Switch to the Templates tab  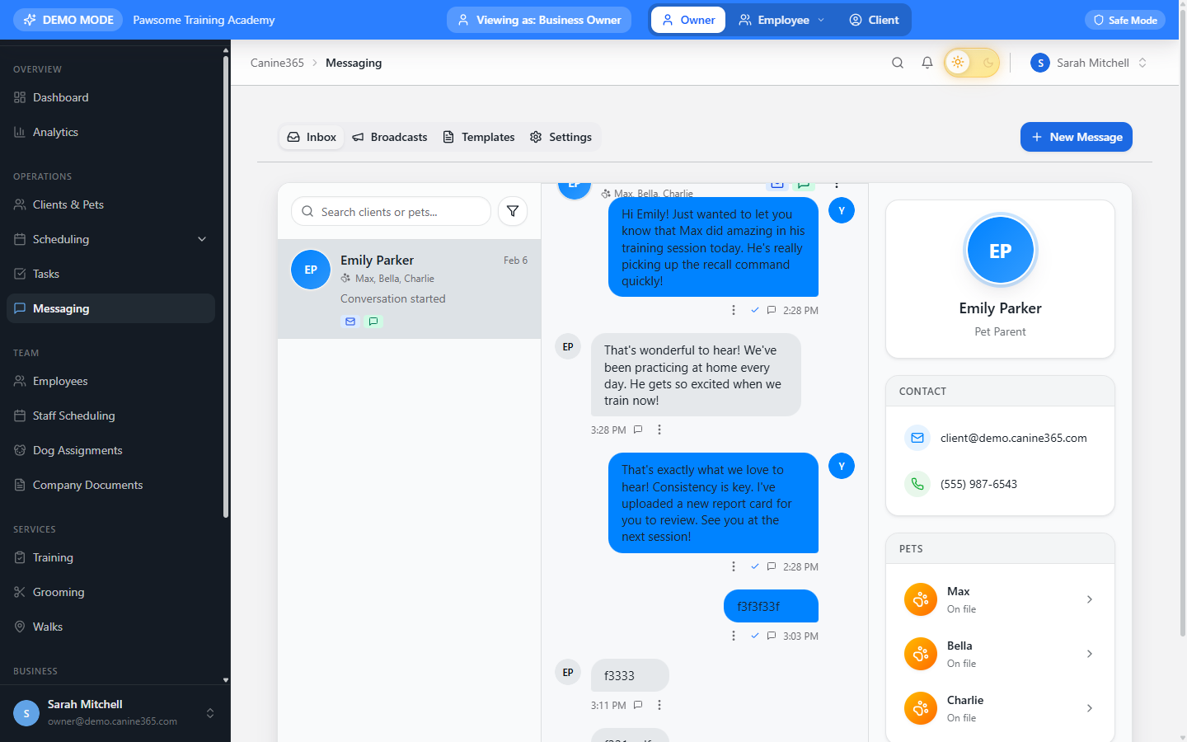point(479,137)
